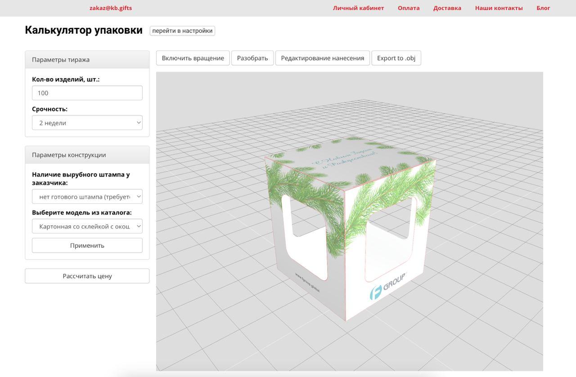Click the zakaz@kb.gifts email link
This screenshot has height=377, width=576.
[x=111, y=8]
